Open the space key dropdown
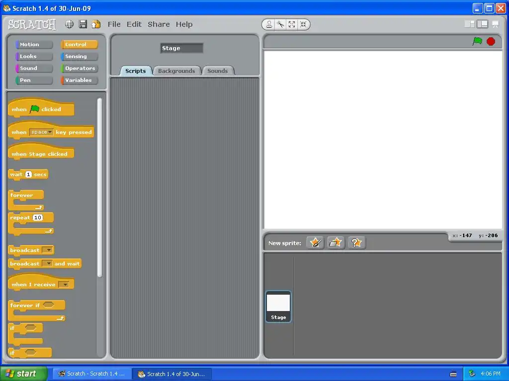The height and width of the screenshot is (381, 509). coord(41,132)
